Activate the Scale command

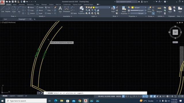click(39, 13)
